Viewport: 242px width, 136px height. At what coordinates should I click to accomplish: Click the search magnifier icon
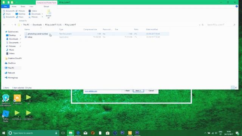pyautogui.click(x=234, y=25)
